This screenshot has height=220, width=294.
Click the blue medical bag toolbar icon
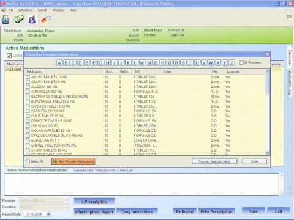[6, 20]
